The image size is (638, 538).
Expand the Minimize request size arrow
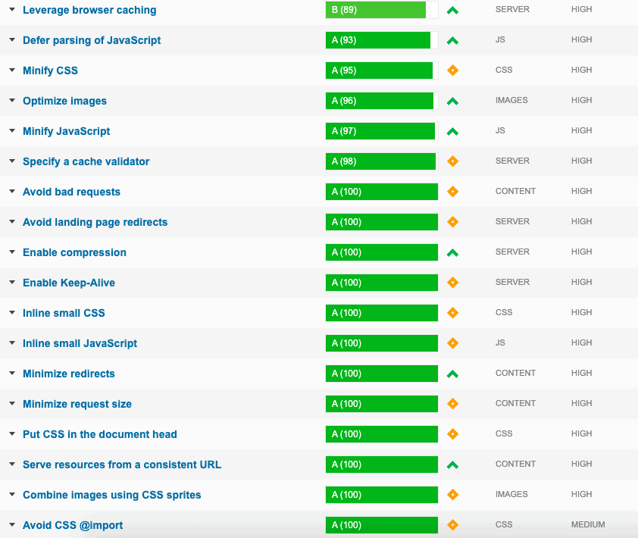click(x=12, y=404)
